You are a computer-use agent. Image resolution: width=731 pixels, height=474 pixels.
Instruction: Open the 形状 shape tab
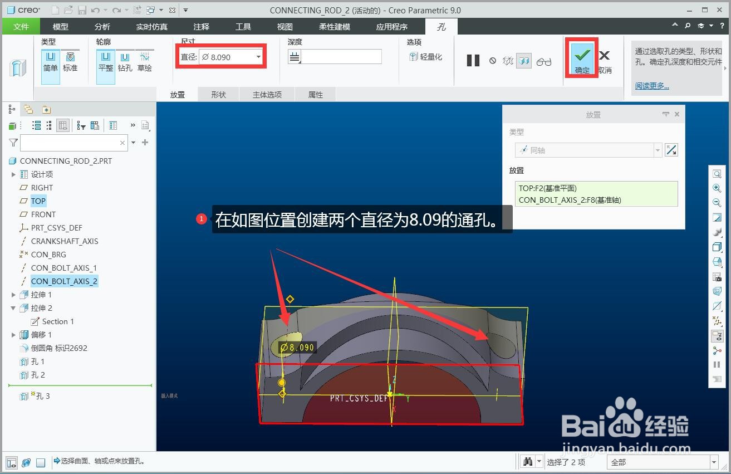click(218, 95)
